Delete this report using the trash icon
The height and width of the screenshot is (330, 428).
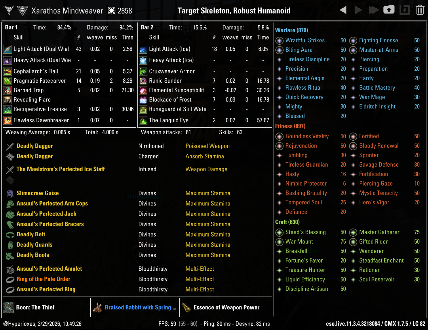coord(420,10)
